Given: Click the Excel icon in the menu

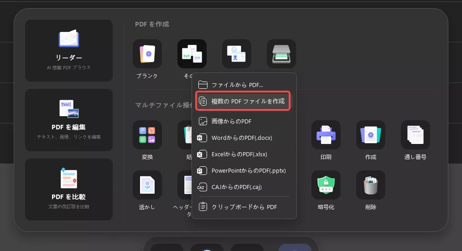Looking at the screenshot, I should point(202,154).
